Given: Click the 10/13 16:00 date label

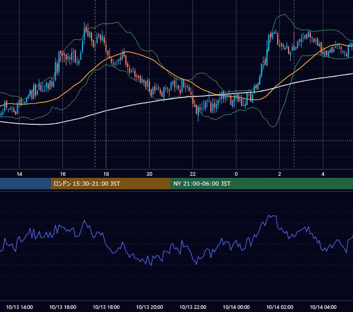Looking at the screenshot, I should (63, 307).
